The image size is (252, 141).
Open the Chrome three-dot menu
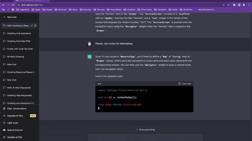248,5
